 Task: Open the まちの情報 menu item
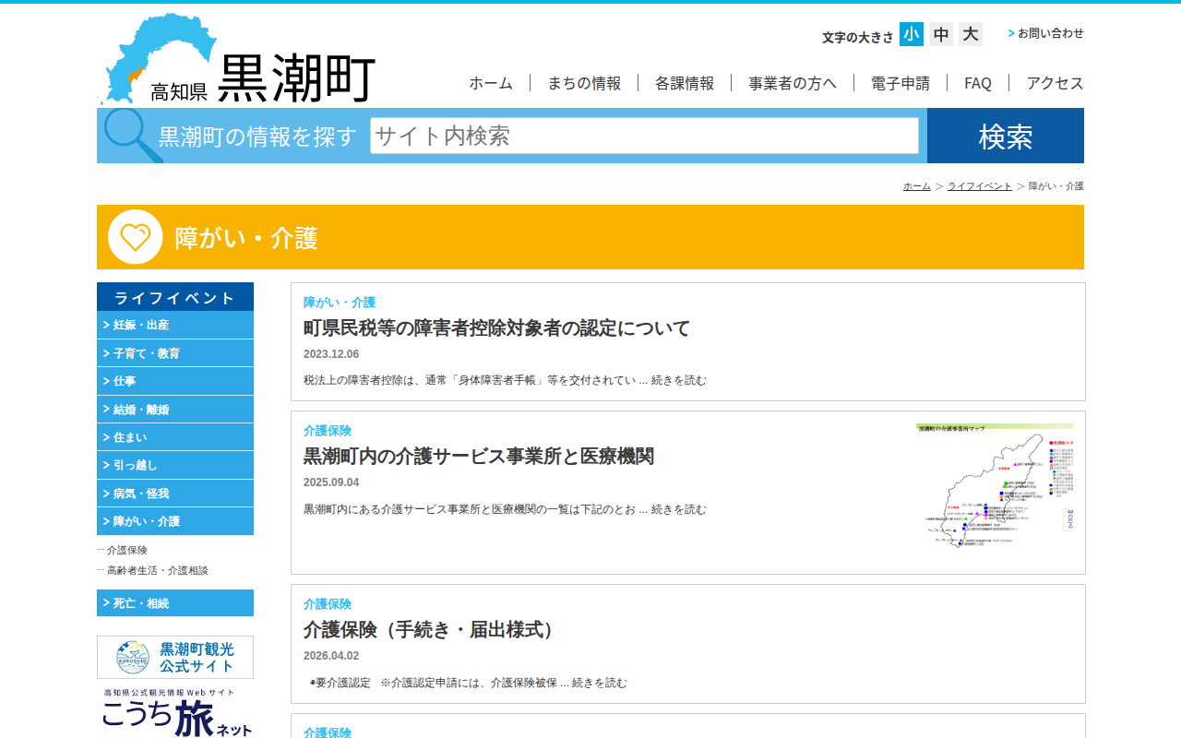point(584,83)
